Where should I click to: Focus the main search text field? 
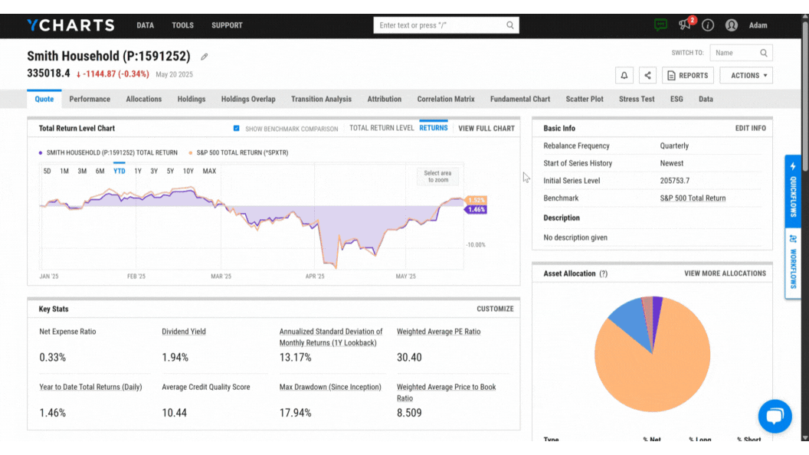[438, 25]
